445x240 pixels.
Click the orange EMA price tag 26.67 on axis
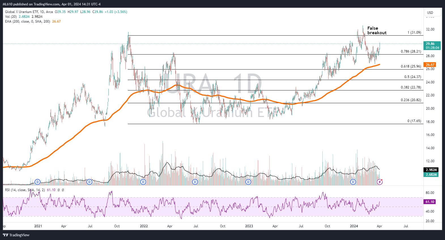click(430, 65)
